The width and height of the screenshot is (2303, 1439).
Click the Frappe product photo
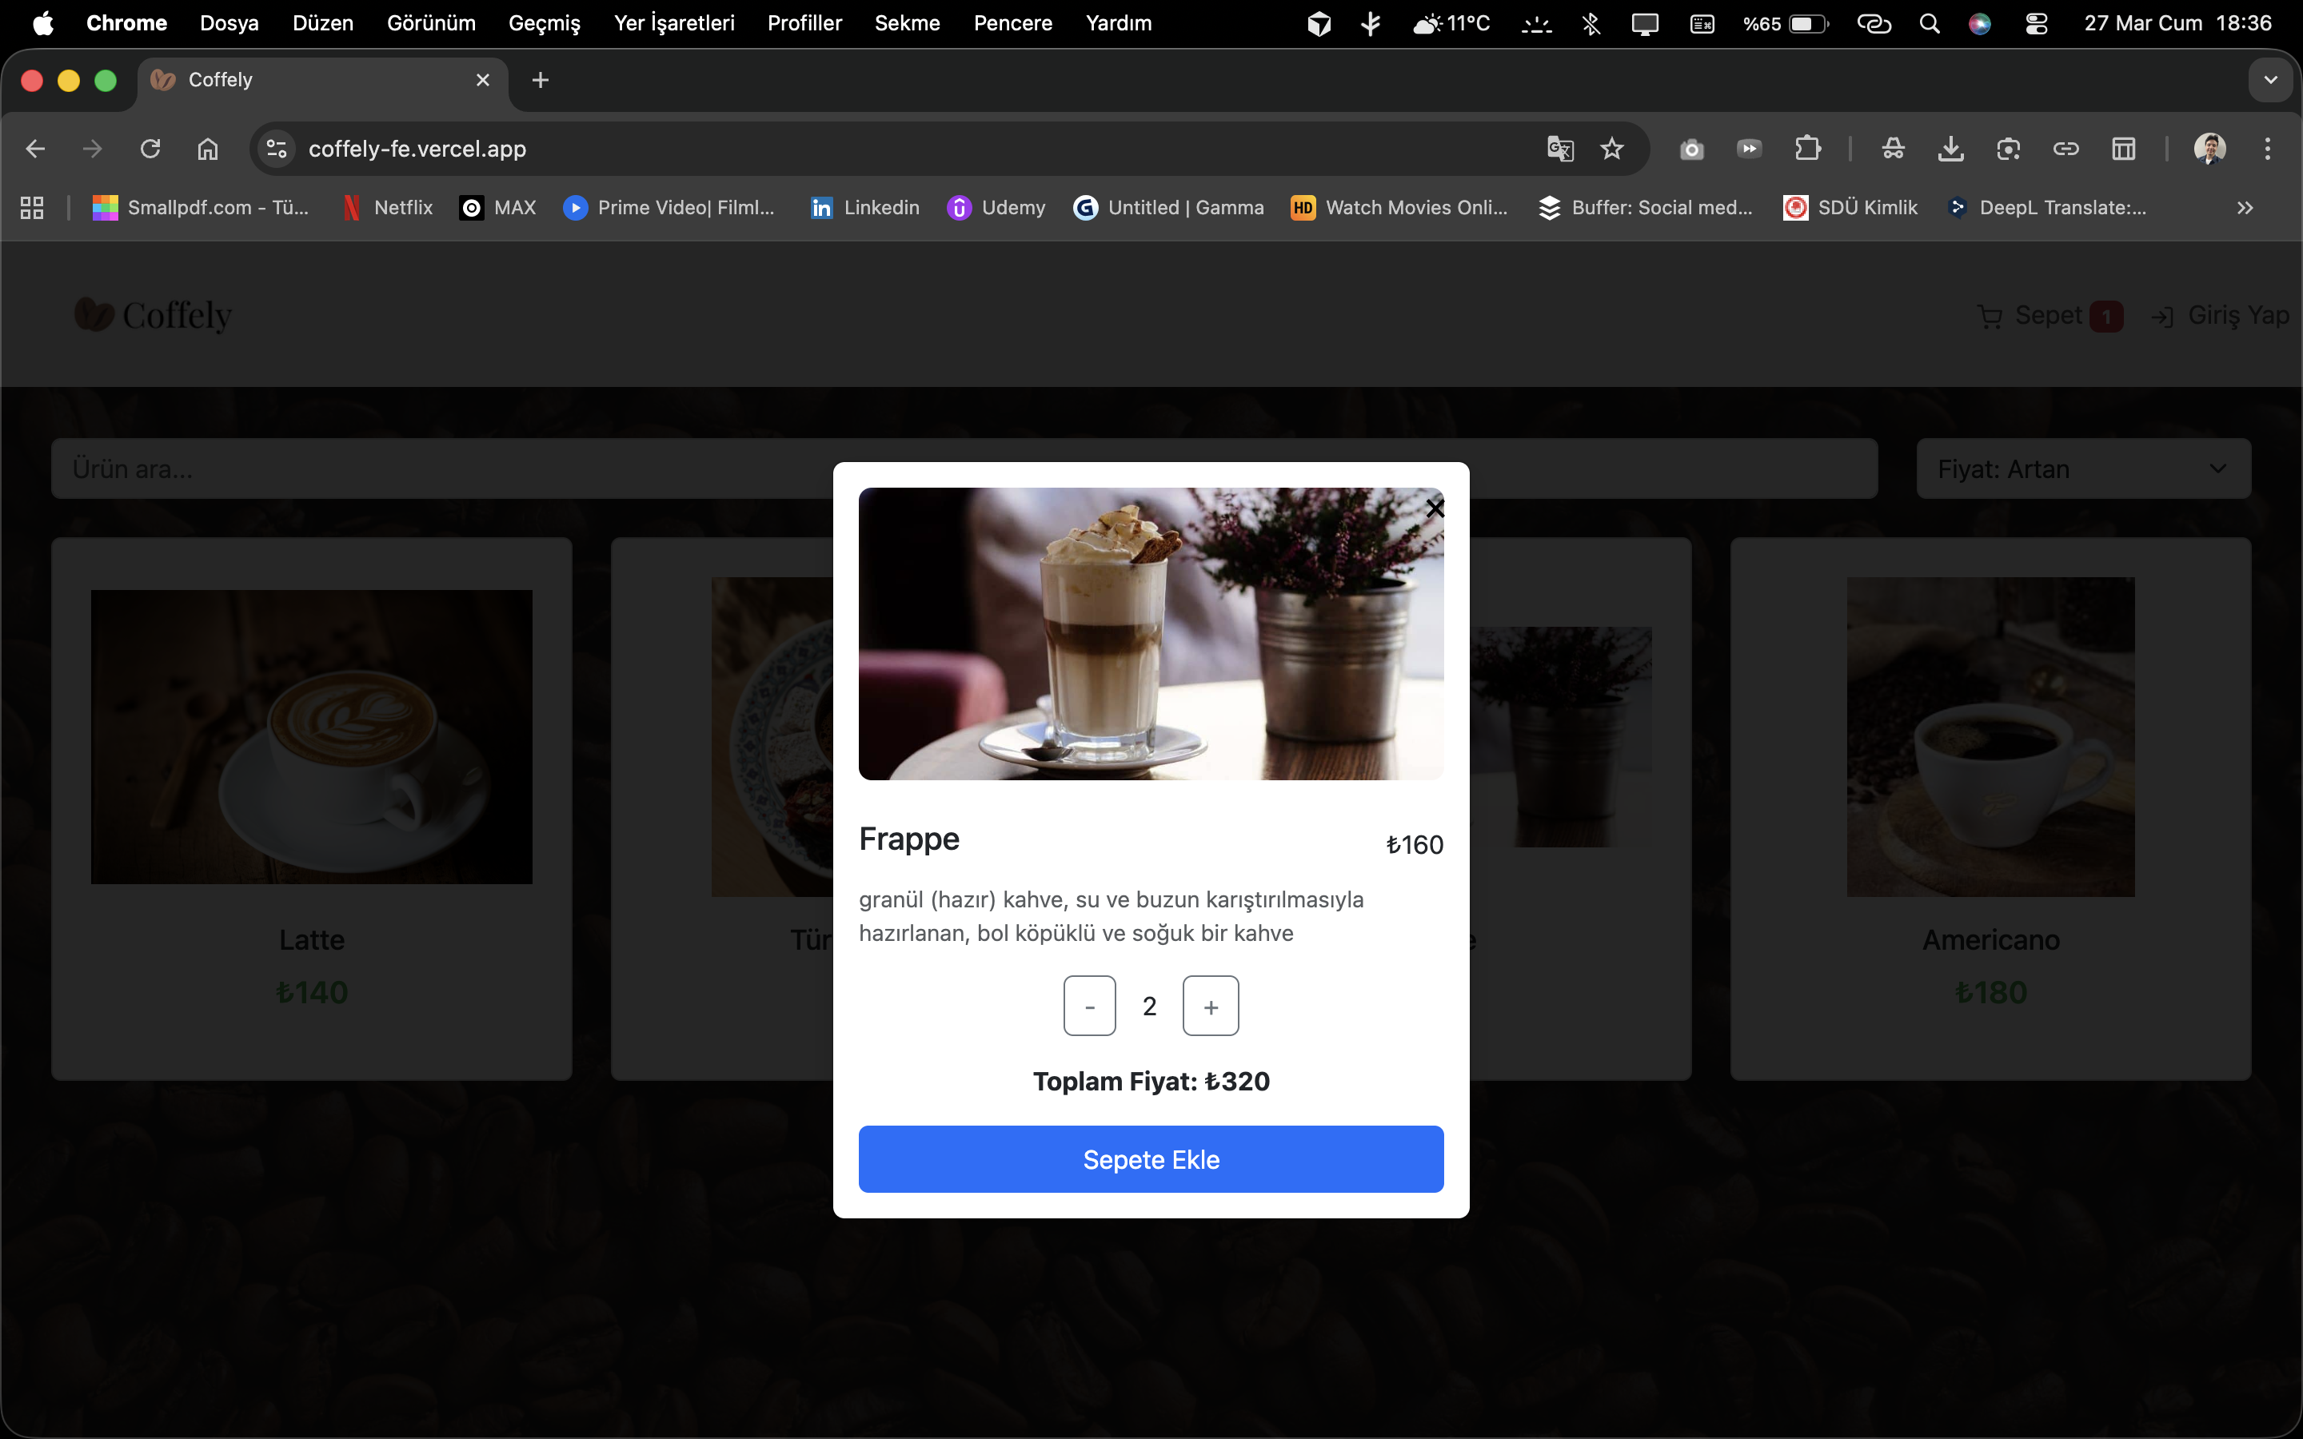point(1151,634)
